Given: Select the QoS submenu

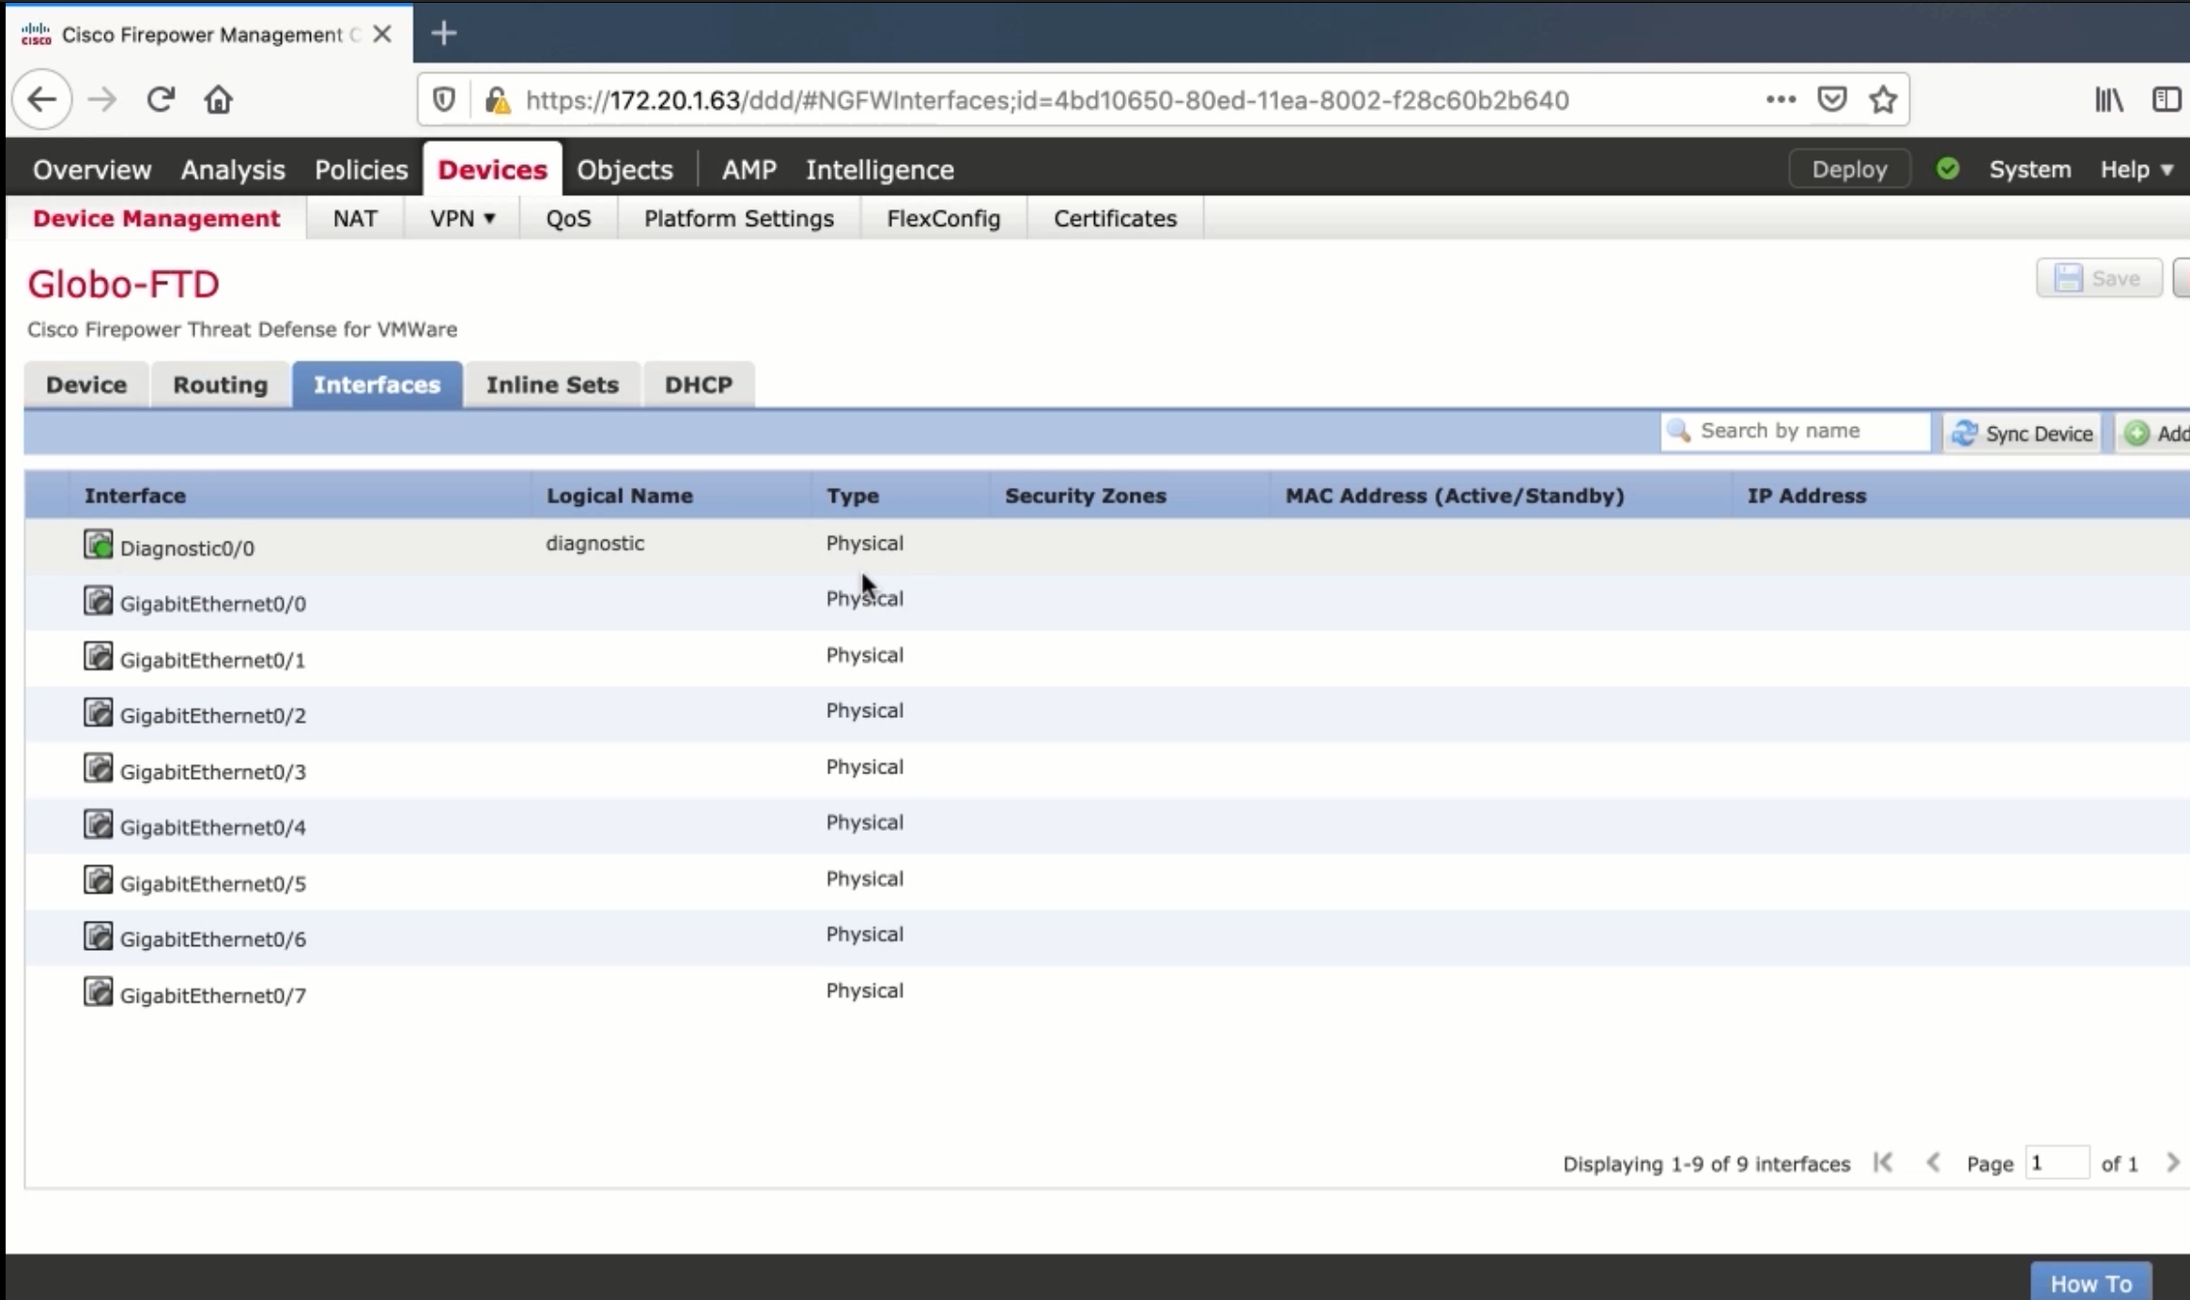Looking at the screenshot, I should 568,219.
